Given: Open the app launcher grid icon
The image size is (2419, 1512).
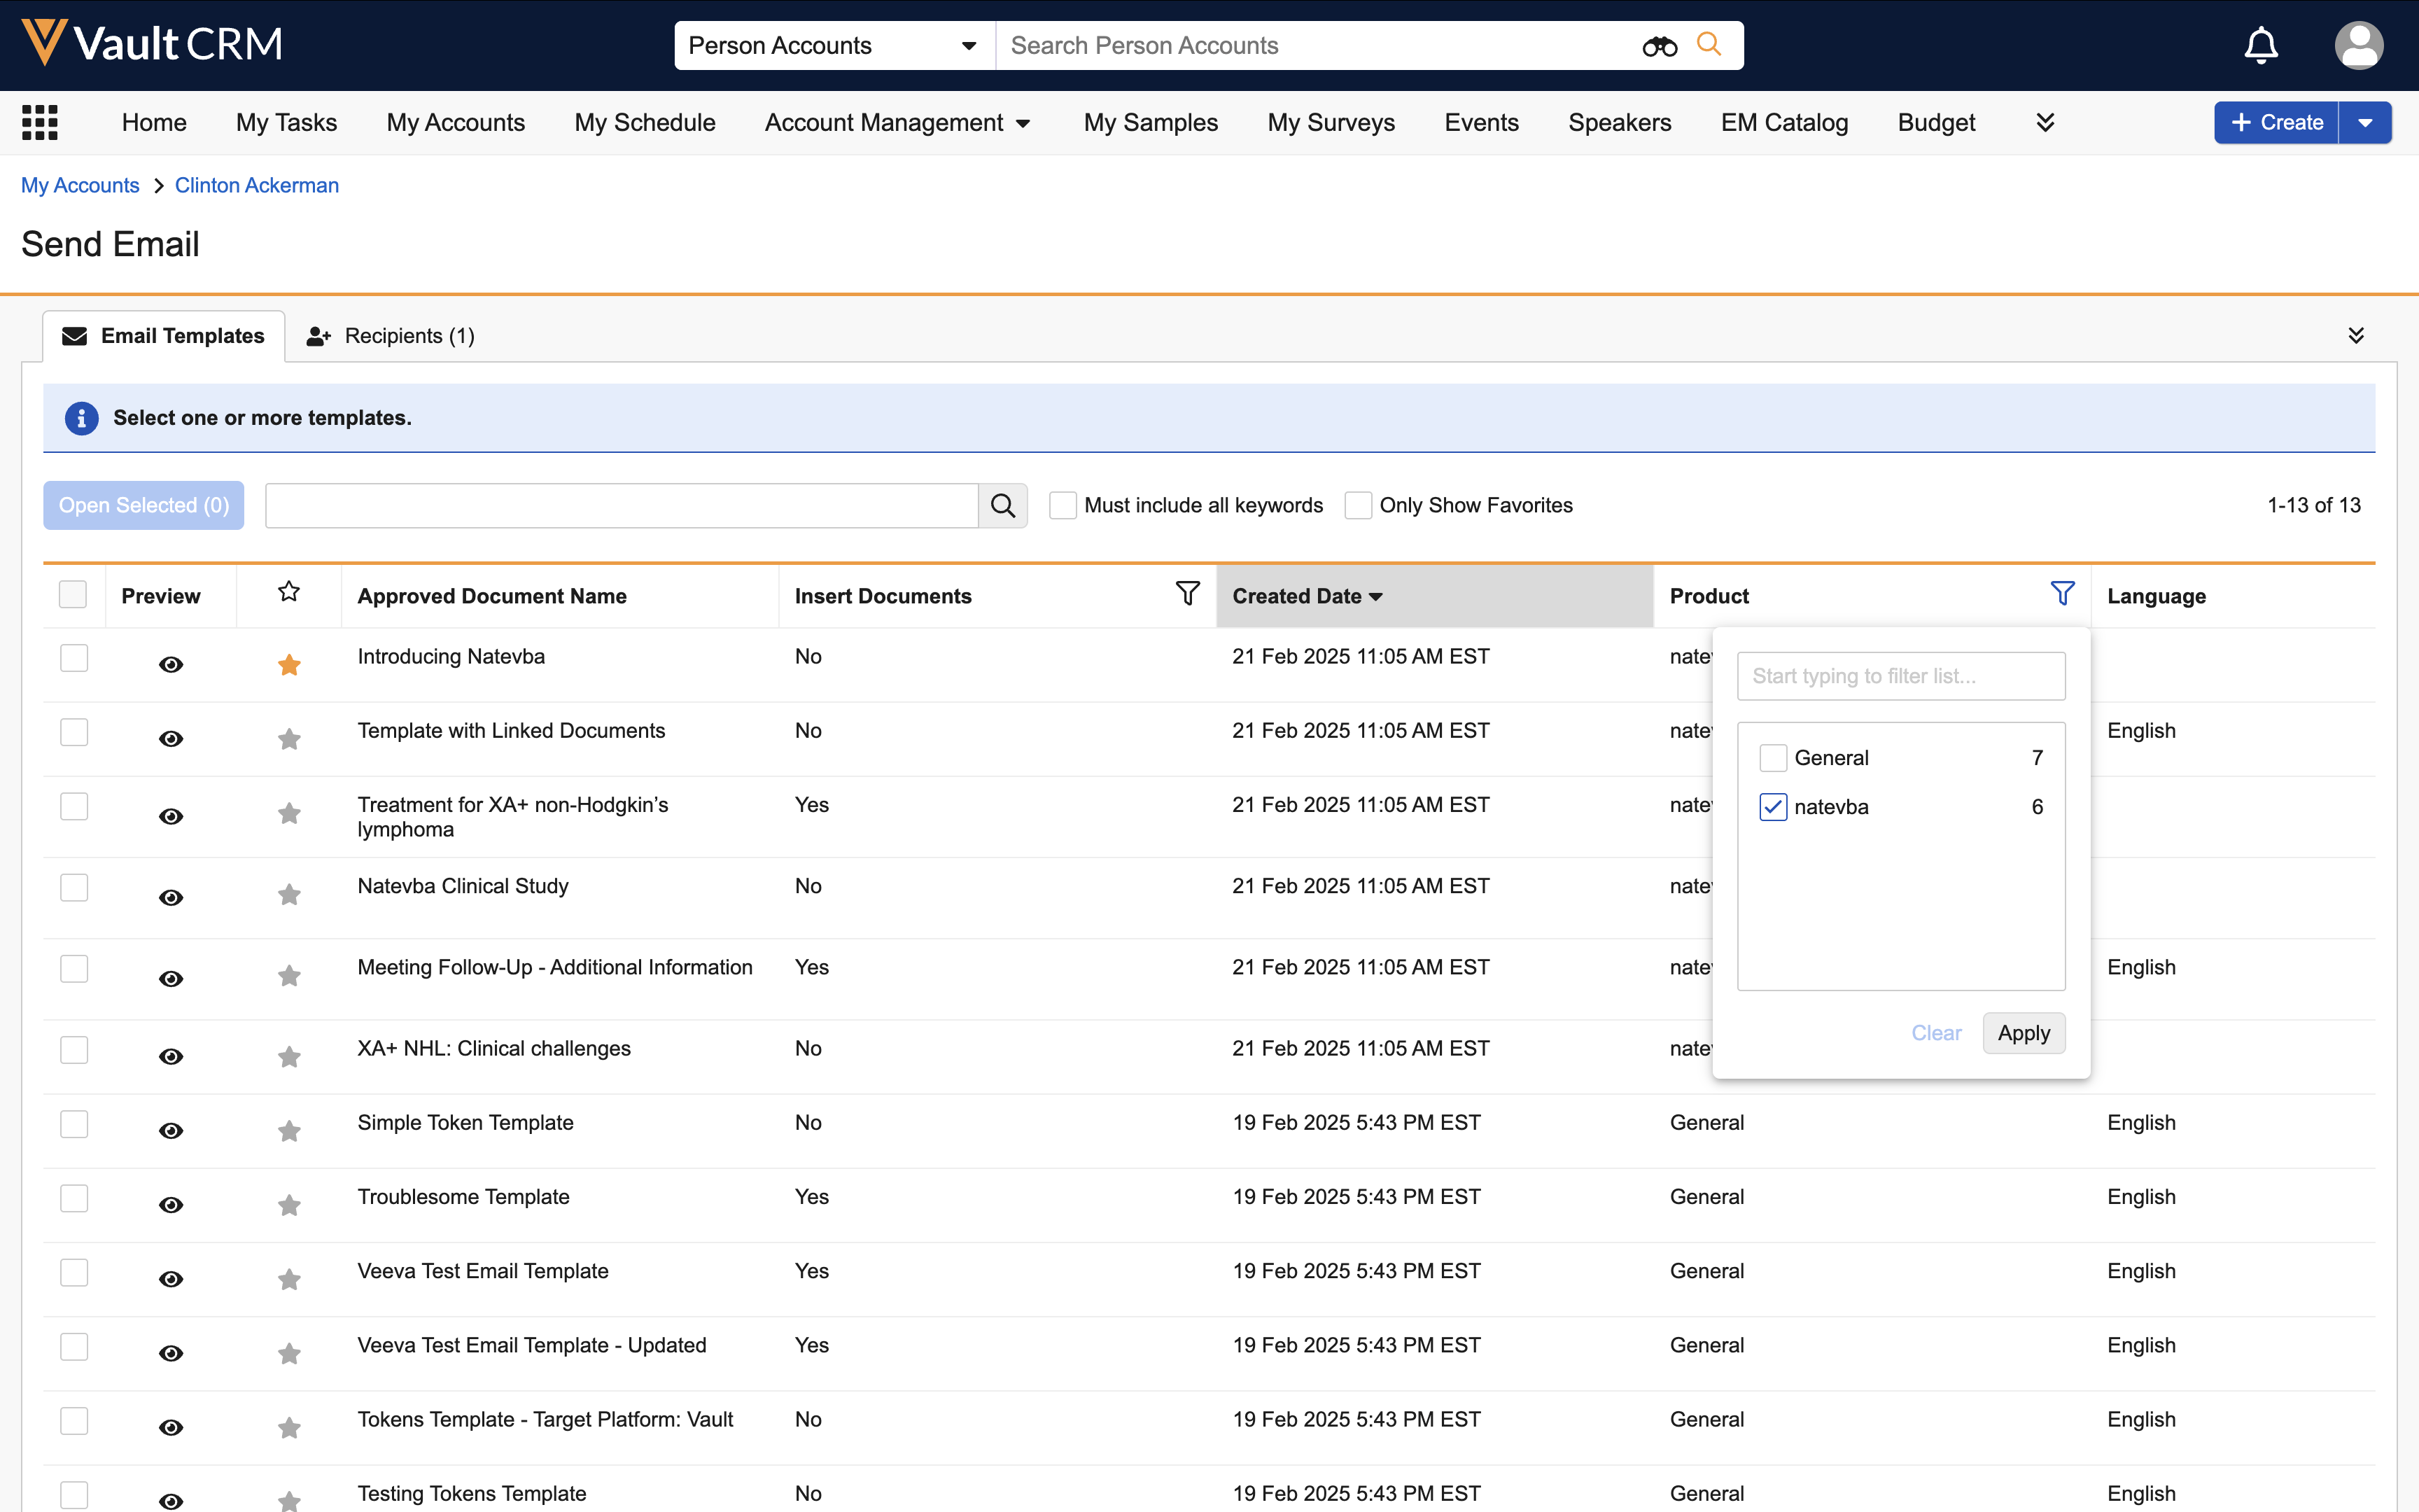Looking at the screenshot, I should [x=40, y=122].
